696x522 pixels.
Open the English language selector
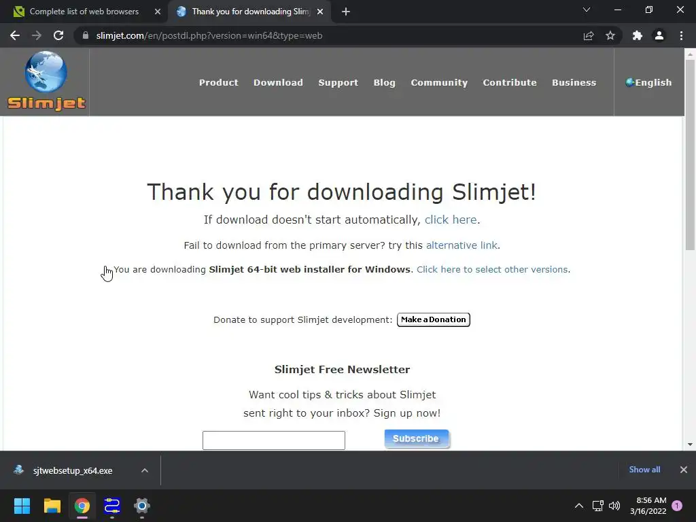coord(648,82)
